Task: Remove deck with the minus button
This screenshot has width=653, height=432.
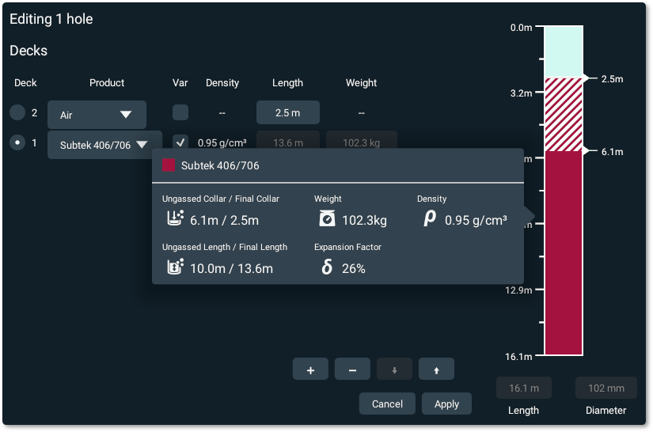Action: coord(352,369)
